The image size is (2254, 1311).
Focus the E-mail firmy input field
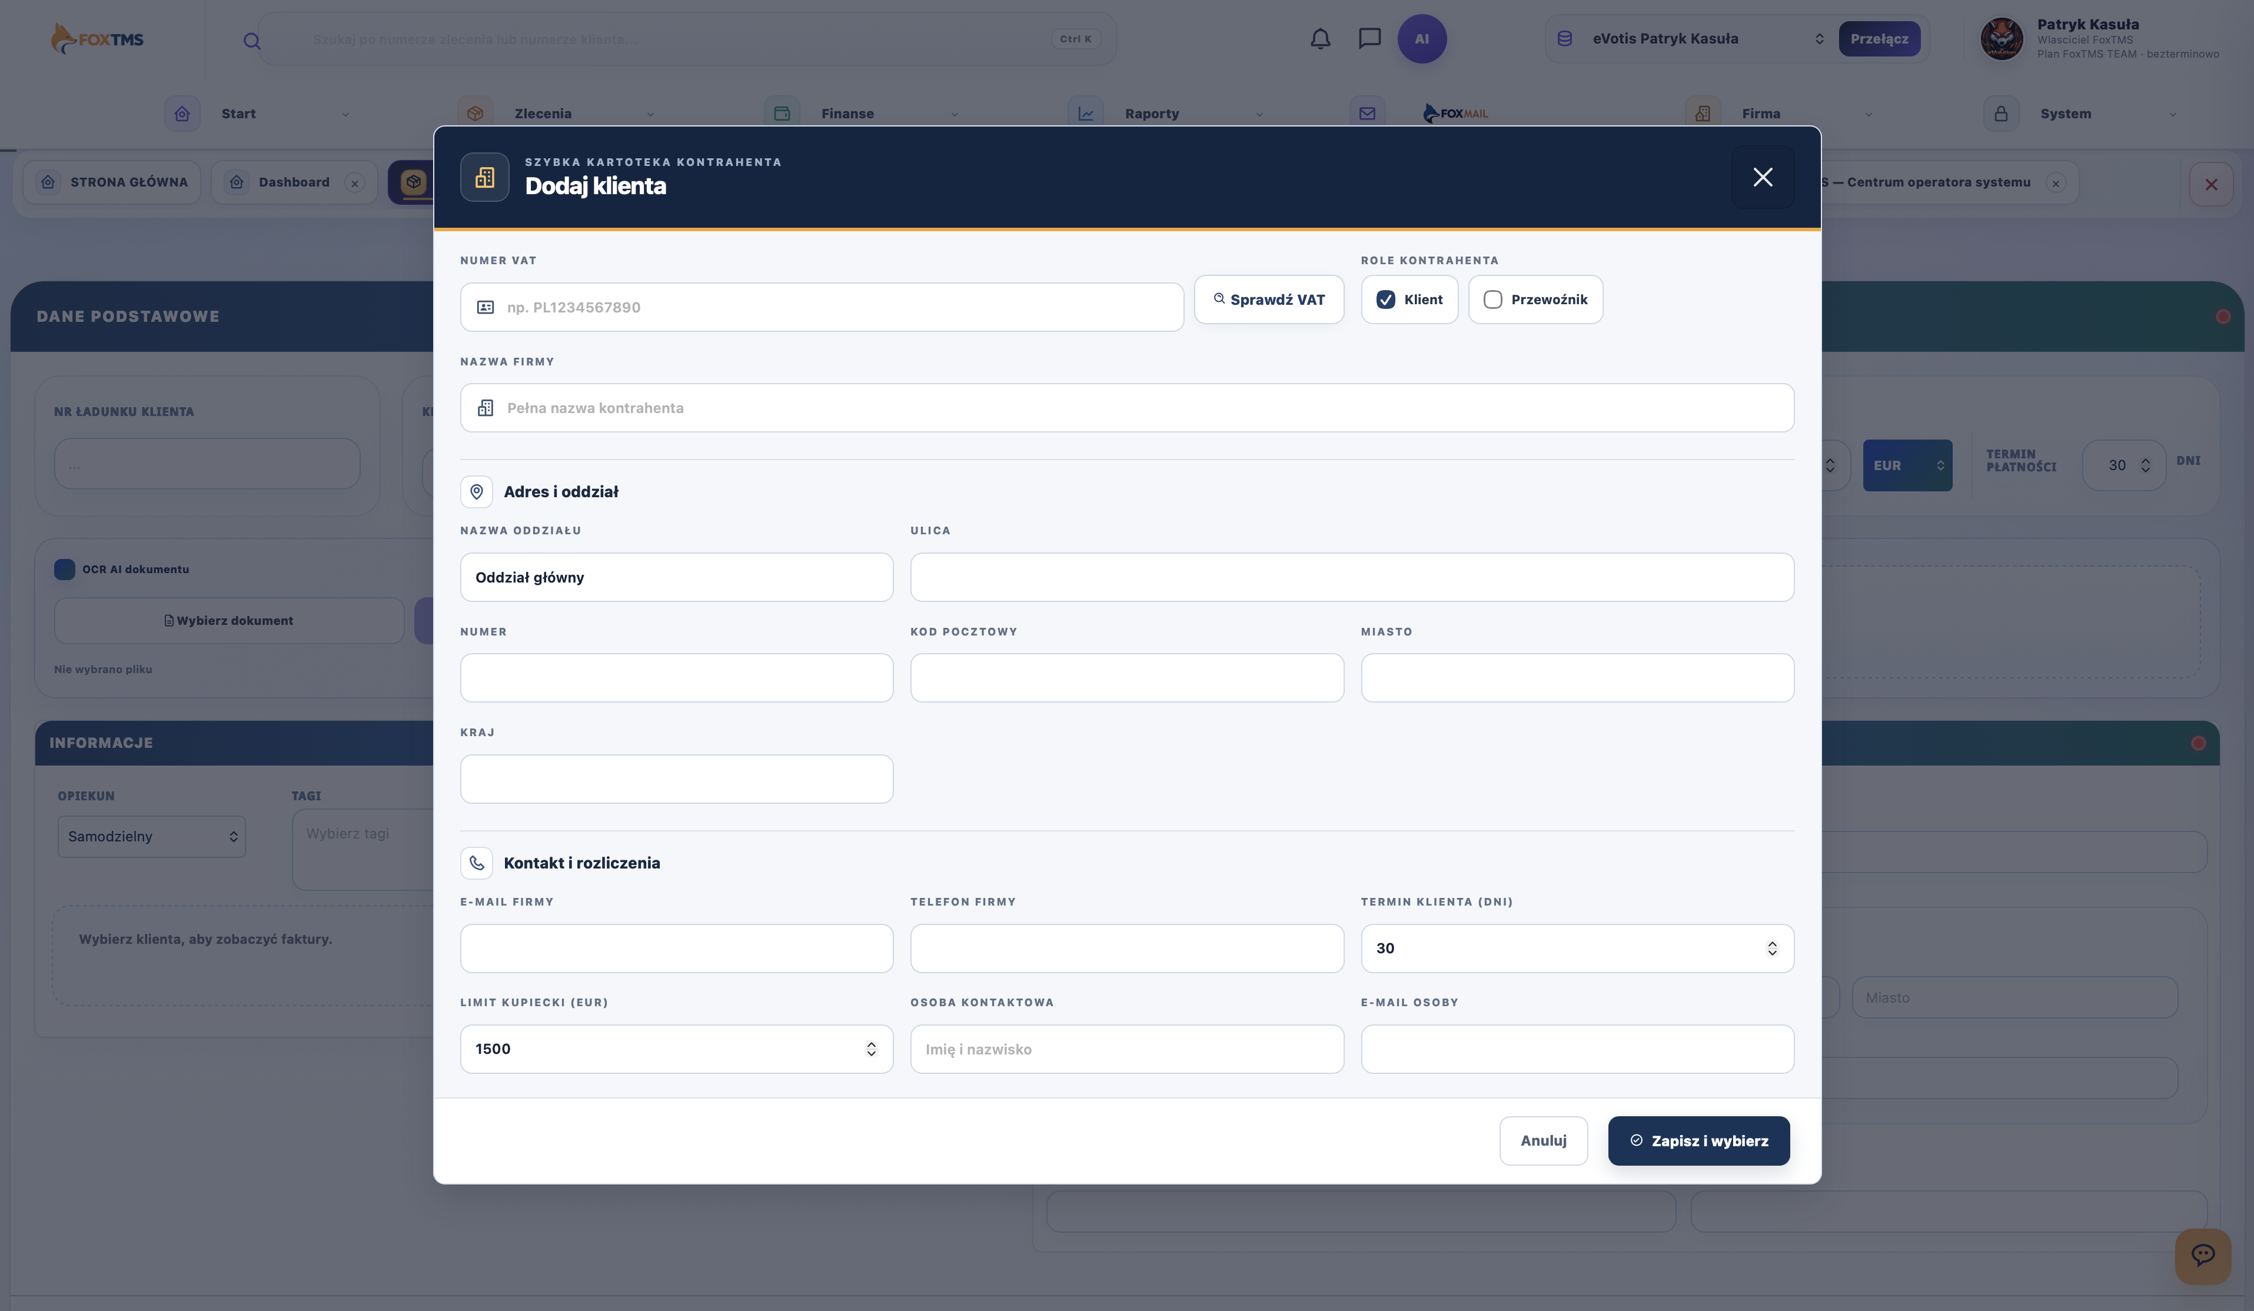676,949
